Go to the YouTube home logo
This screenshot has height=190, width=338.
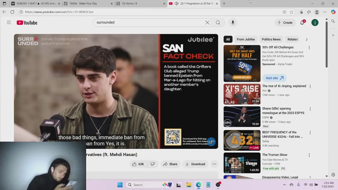27,23
